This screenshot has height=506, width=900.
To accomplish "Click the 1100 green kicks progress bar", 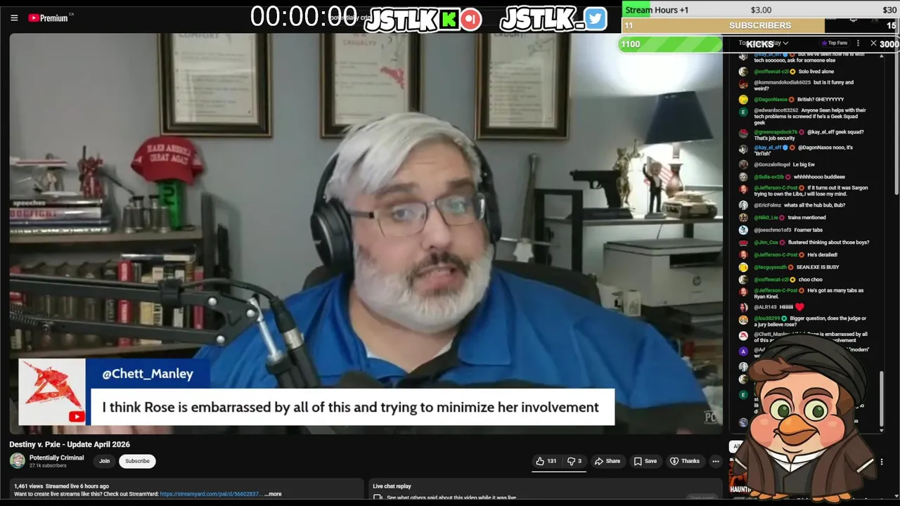I will 670,44.
